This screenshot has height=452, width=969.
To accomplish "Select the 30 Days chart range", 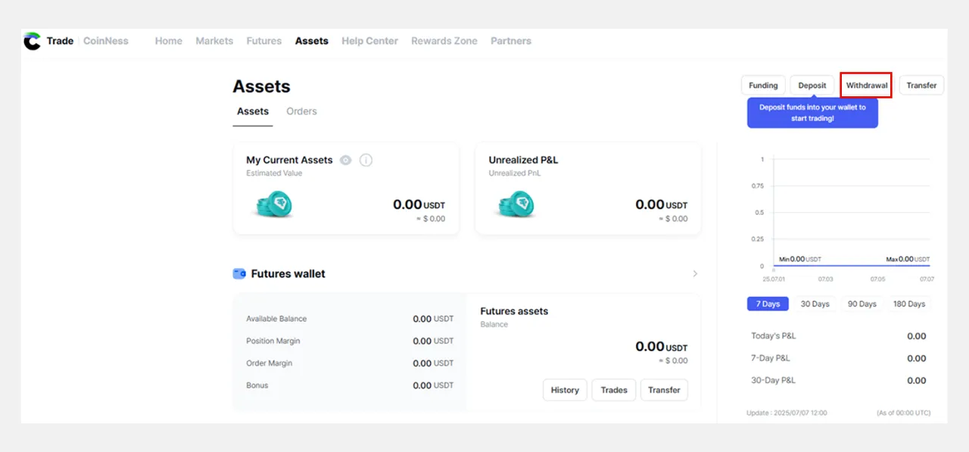I will tap(815, 304).
